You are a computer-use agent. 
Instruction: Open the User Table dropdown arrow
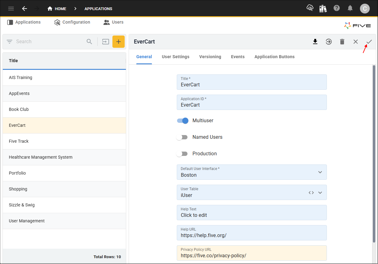point(320,193)
